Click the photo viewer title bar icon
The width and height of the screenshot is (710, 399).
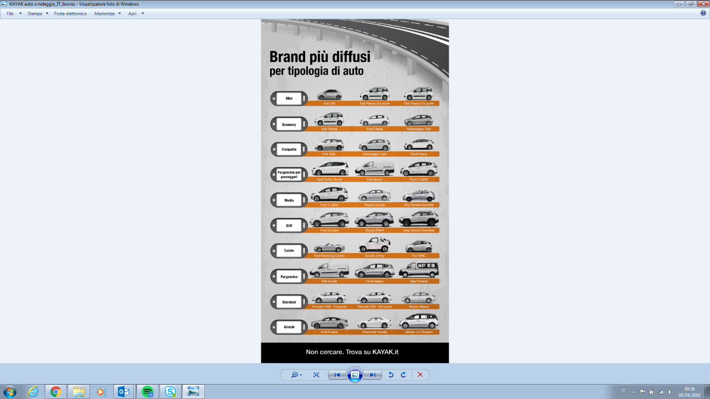5,4
